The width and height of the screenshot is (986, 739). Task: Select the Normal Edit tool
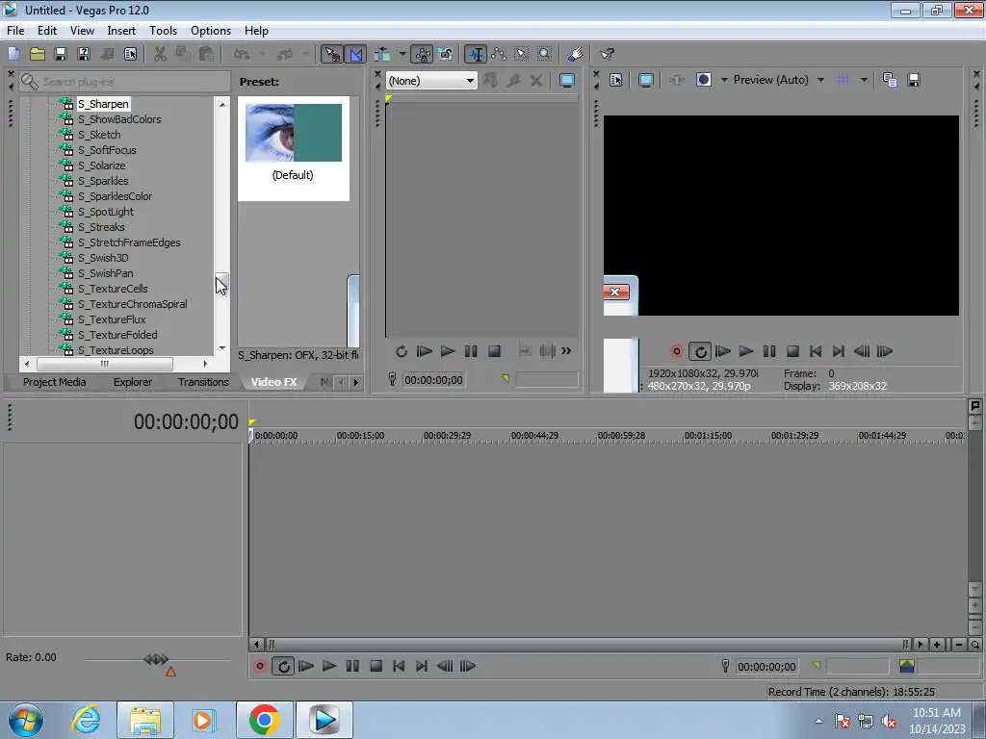click(476, 54)
